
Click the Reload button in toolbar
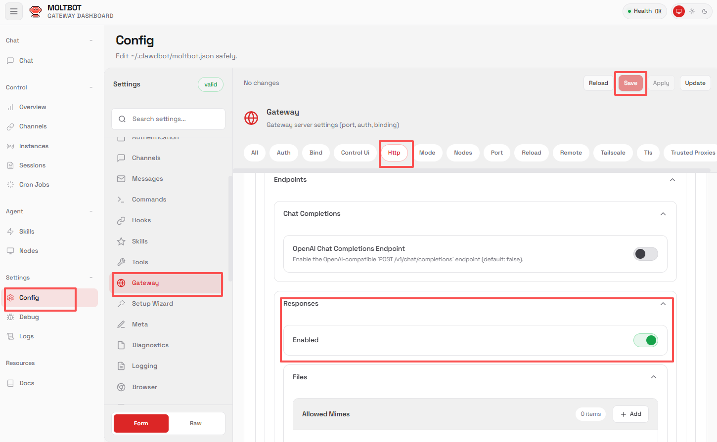(x=598, y=83)
